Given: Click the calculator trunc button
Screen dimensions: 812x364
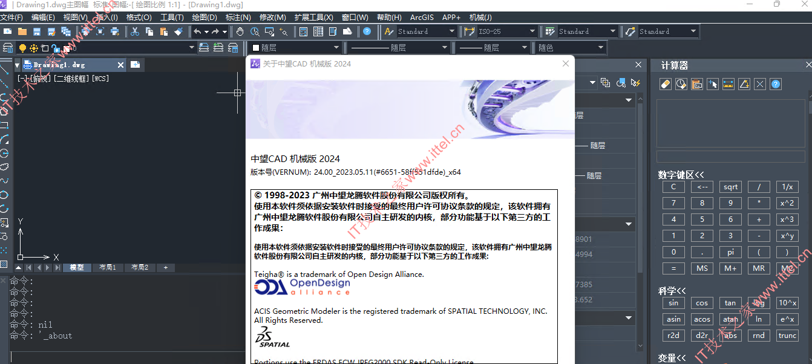Looking at the screenshot, I should 787,336.
